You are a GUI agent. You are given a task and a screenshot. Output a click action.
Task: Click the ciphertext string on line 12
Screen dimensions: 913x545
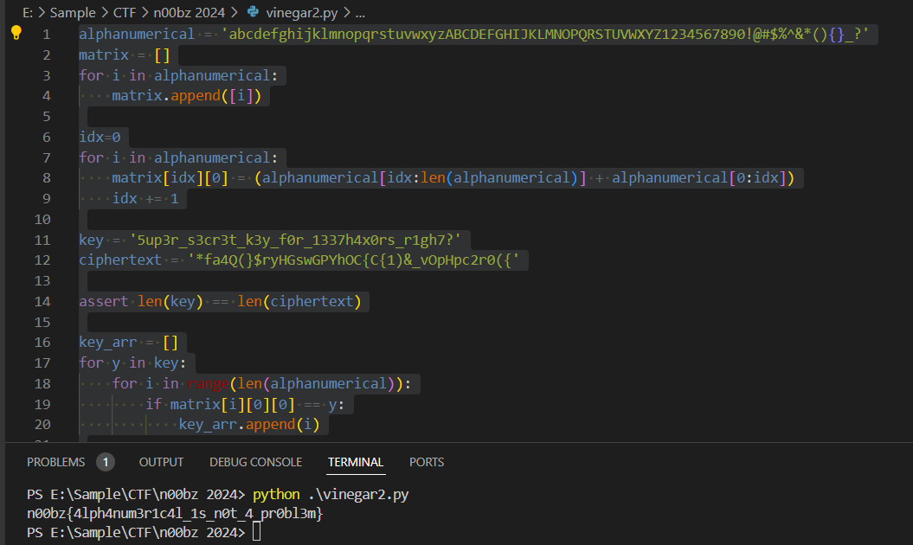[357, 260]
